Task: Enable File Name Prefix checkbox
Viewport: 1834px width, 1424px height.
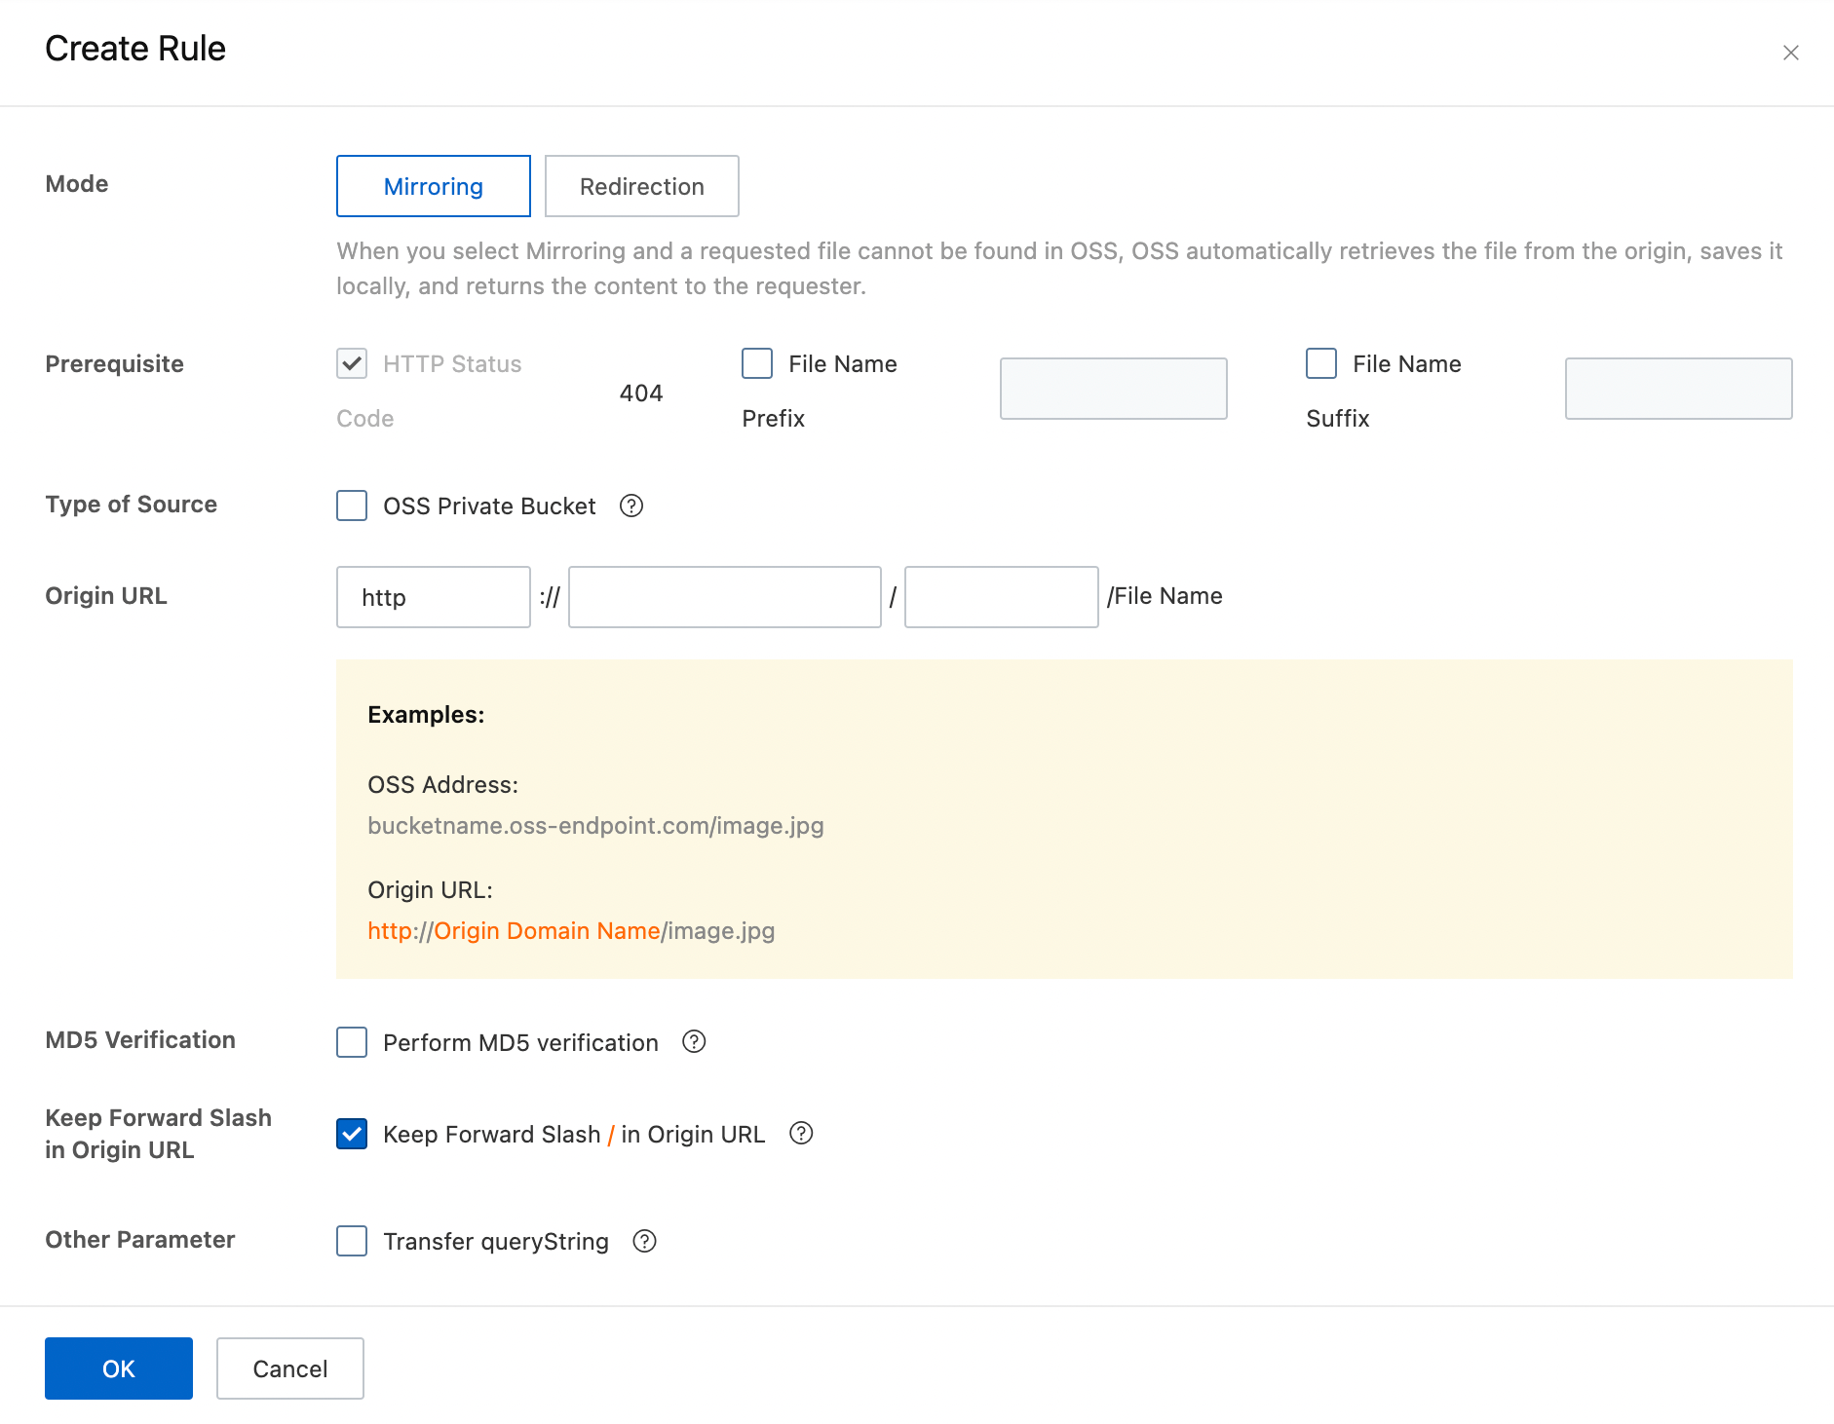Action: (757, 363)
